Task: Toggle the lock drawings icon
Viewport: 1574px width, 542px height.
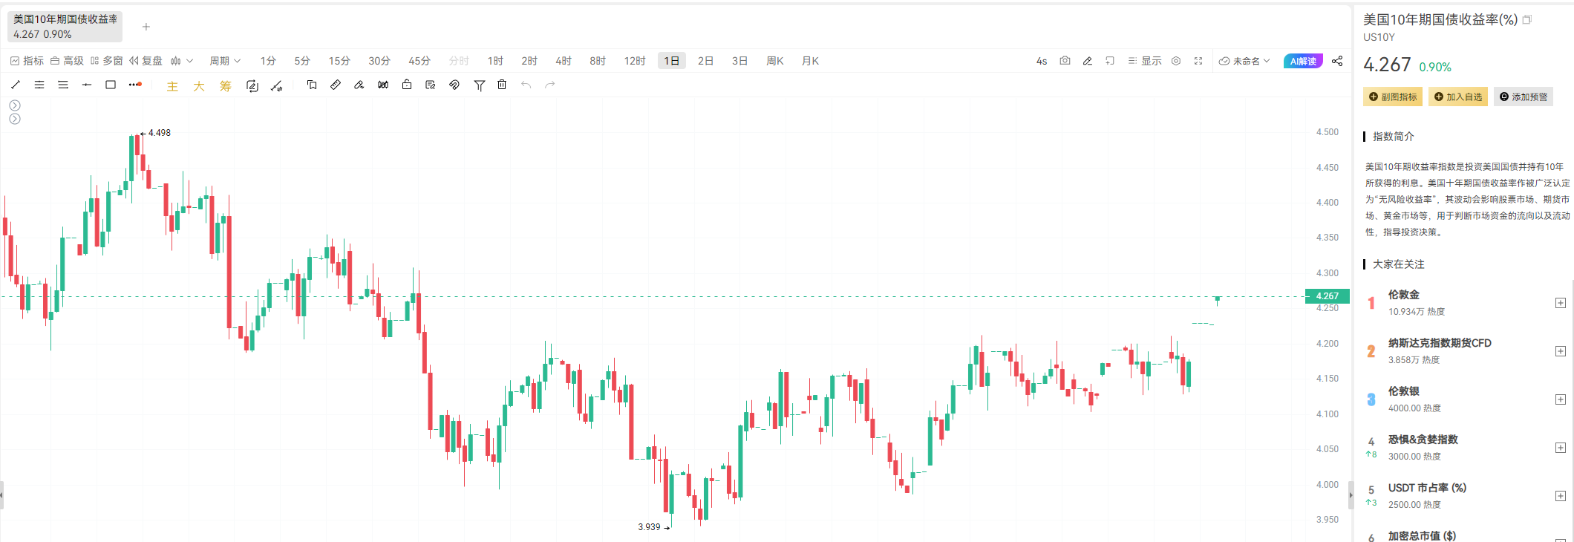Action: point(407,85)
